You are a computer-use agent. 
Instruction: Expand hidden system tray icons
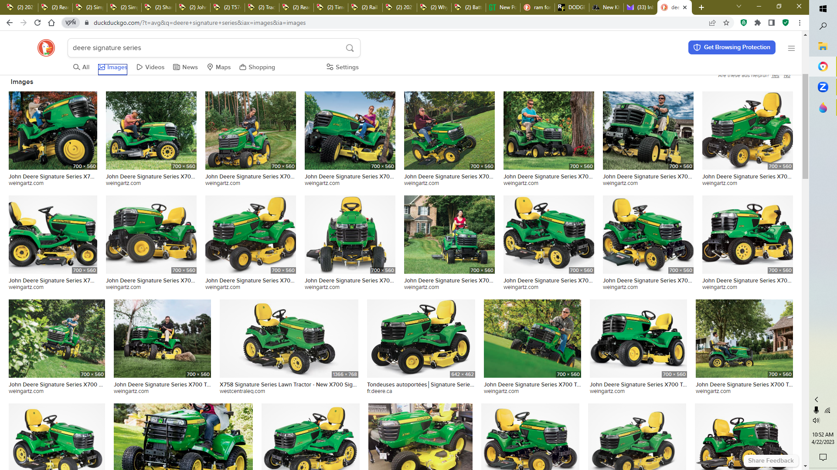817,399
